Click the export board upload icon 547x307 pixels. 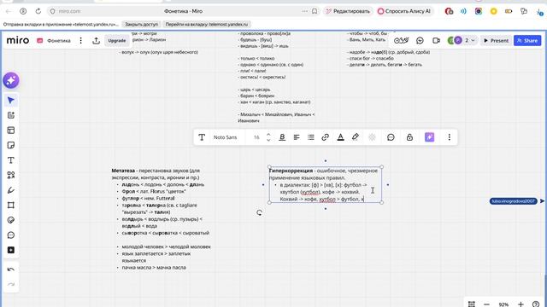coord(96,41)
